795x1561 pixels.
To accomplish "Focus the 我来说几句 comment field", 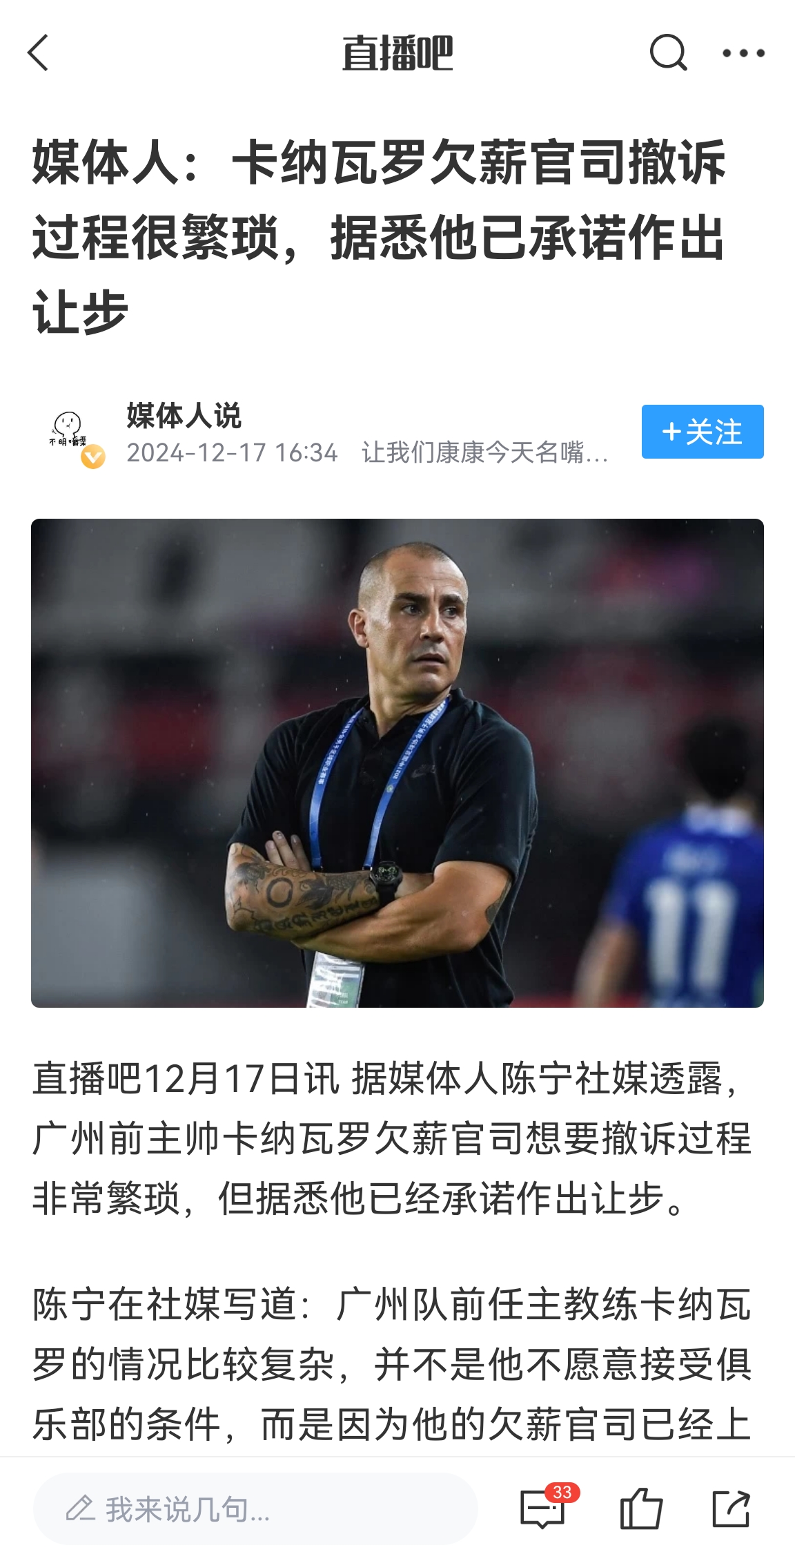I will pos(255,1509).
